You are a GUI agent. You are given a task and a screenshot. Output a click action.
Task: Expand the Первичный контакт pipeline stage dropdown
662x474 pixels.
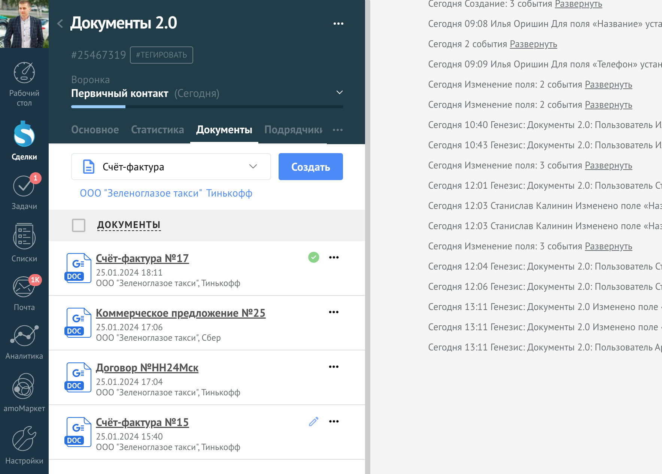click(x=339, y=92)
